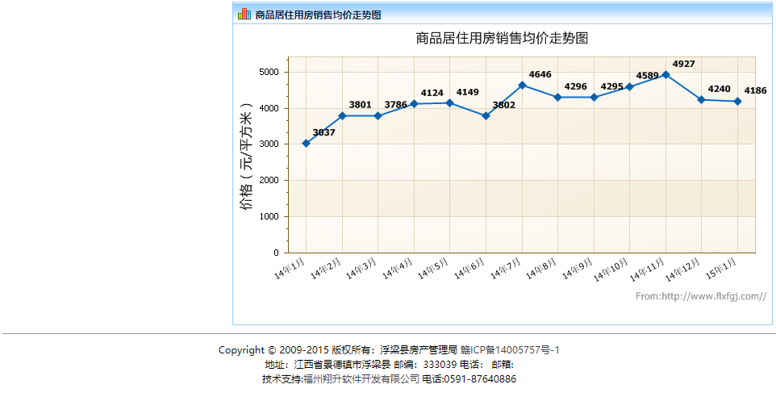The width and height of the screenshot is (776, 397).
Task: Click the 3037 data point marker
Action: pos(306,144)
